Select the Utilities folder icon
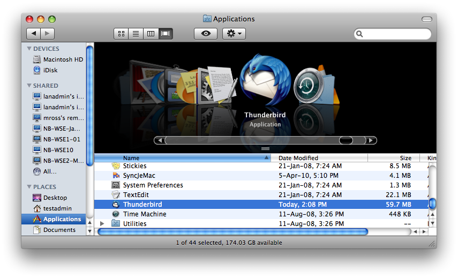Image resolution: width=458 pixels, height=278 pixels. click(116, 224)
